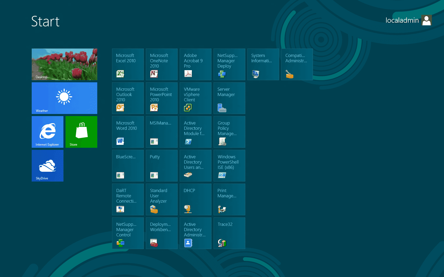Click the localadmin user name
Viewport: 444px width, 277px height.
coord(402,20)
